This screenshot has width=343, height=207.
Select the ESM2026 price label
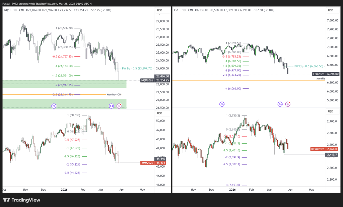coord(319,74)
